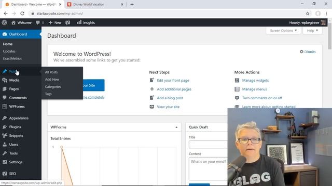Click the Plugins plug icon

[x=5, y=127]
